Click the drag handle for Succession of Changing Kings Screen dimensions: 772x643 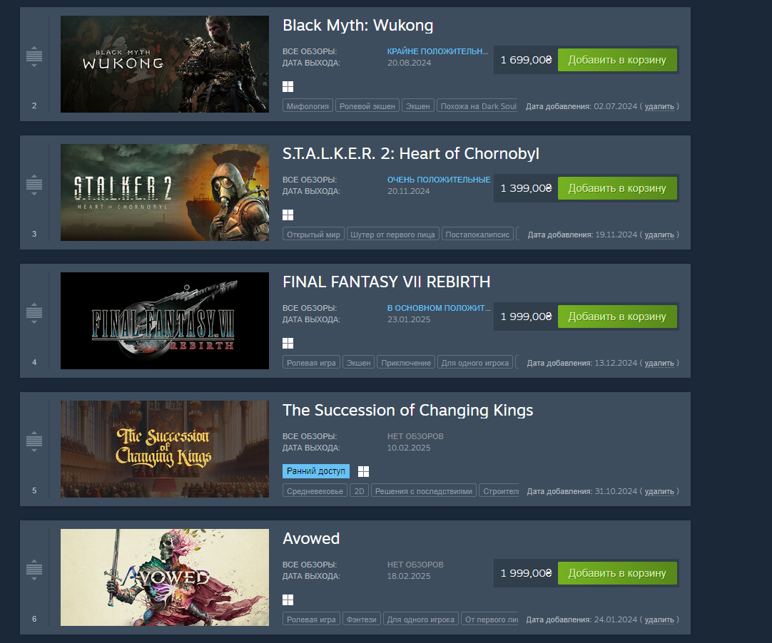[x=34, y=441]
